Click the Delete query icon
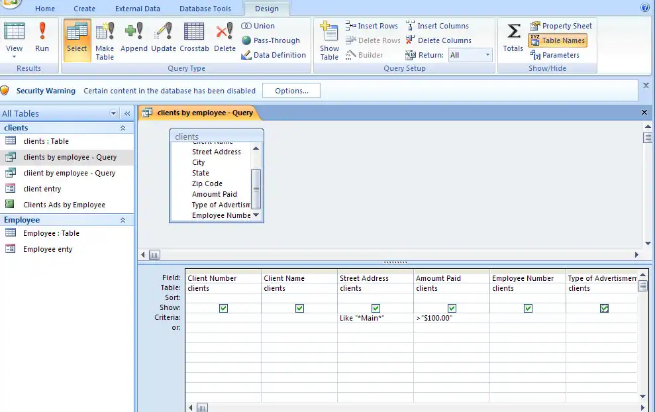This screenshot has width=655, height=412. (225, 37)
